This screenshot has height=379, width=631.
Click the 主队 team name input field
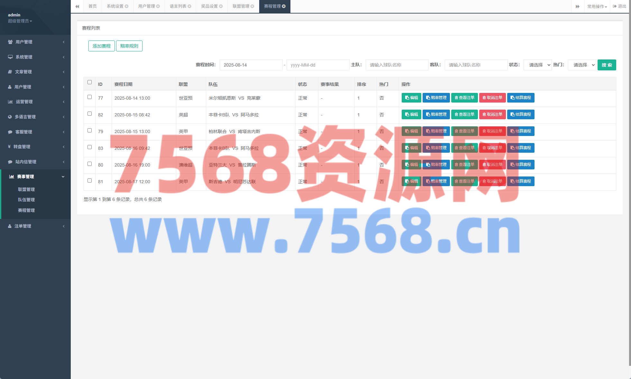tap(397, 65)
